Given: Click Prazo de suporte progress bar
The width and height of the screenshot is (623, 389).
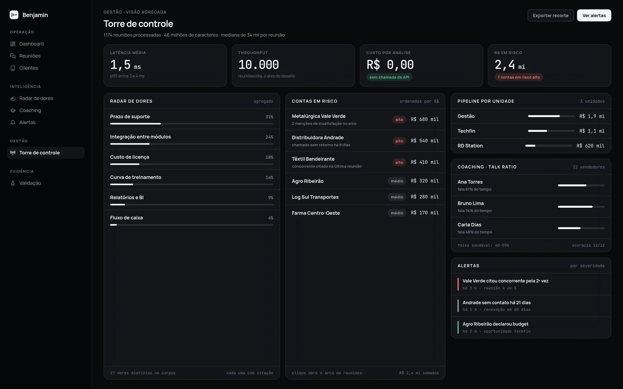Looking at the screenshot, I should [192, 124].
